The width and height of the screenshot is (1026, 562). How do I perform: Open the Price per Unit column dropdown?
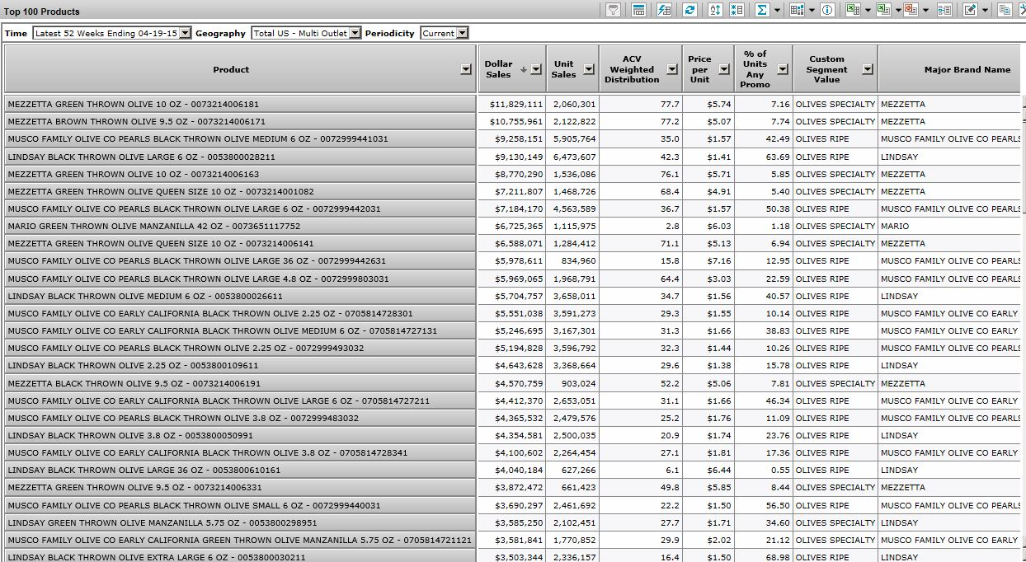click(x=723, y=69)
